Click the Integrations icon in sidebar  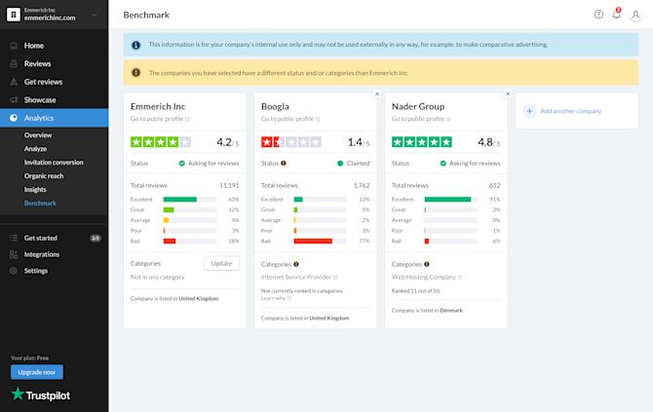tap(14, 254)
